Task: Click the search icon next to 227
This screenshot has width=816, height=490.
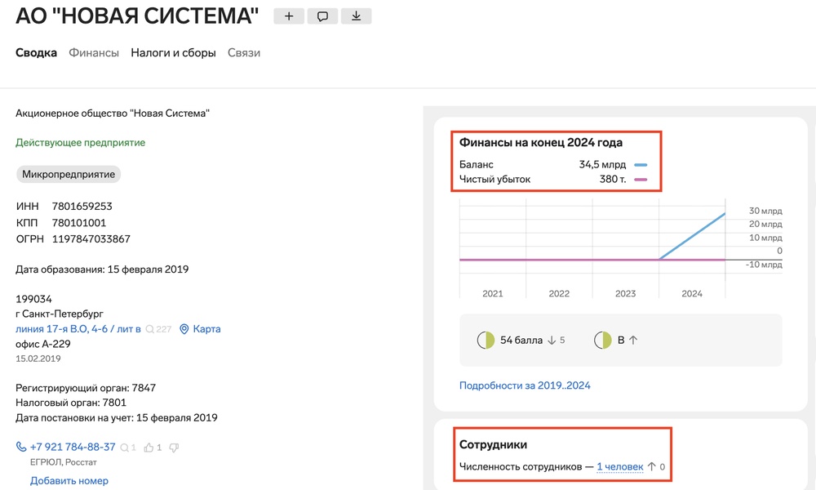Action: click(x=149, y=329)
